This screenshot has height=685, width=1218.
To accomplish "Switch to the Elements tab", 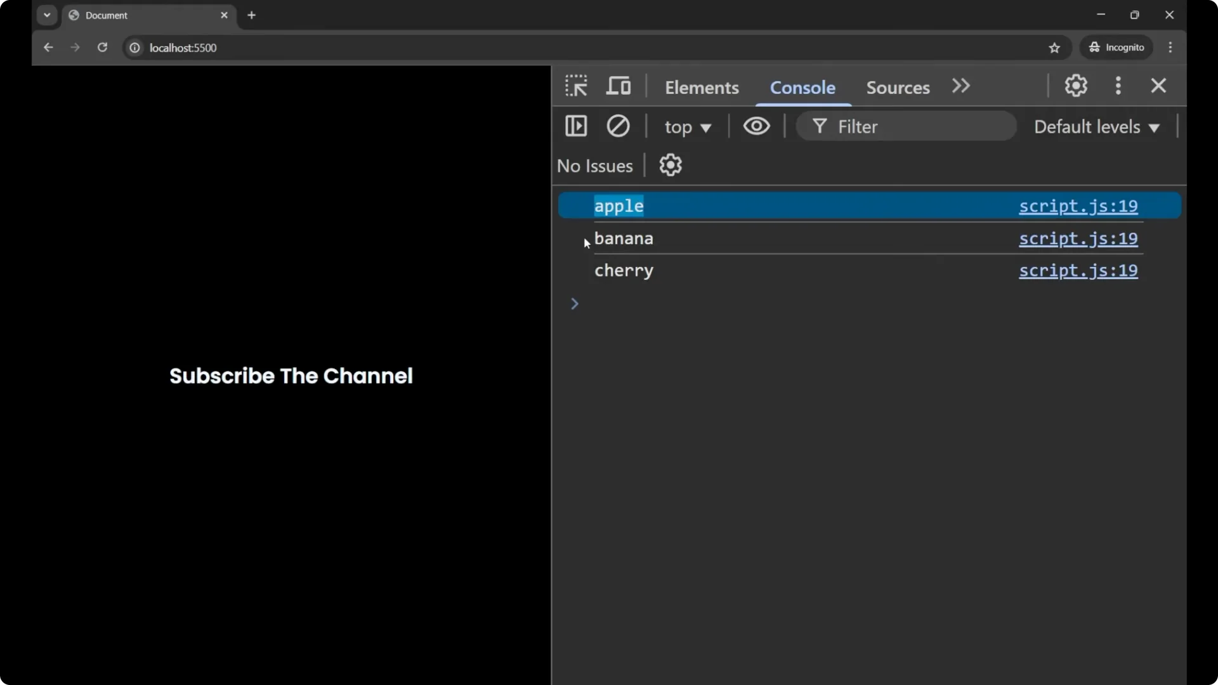I will click(702, 88).
